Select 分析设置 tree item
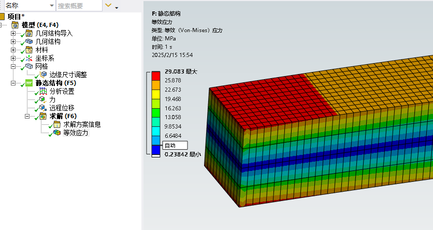Screen dimensions: 433x230 [62, 91]
